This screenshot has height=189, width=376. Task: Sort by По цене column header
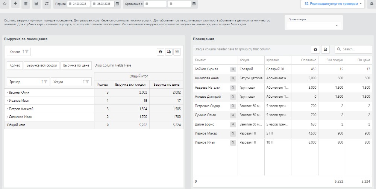pos(358,60)
